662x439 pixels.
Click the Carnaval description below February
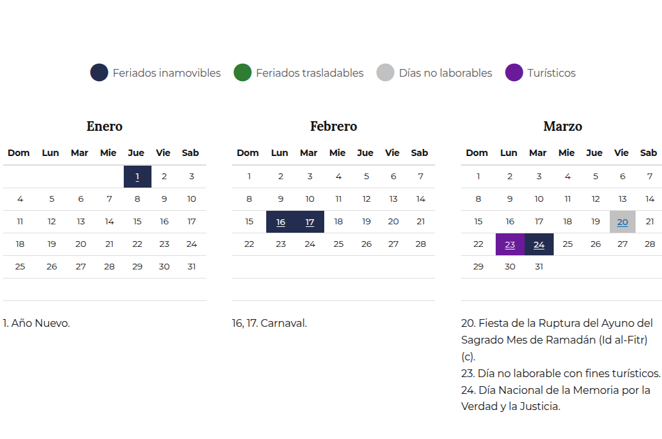[x=269, y=323]
